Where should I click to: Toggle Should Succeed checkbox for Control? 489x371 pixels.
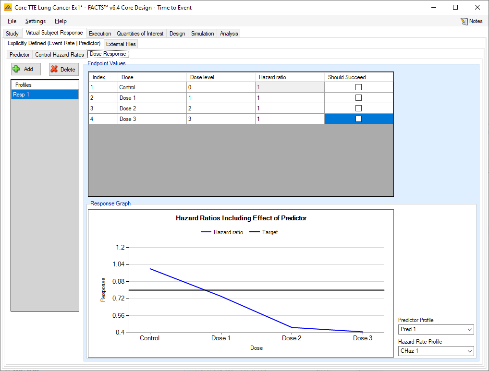358,87
